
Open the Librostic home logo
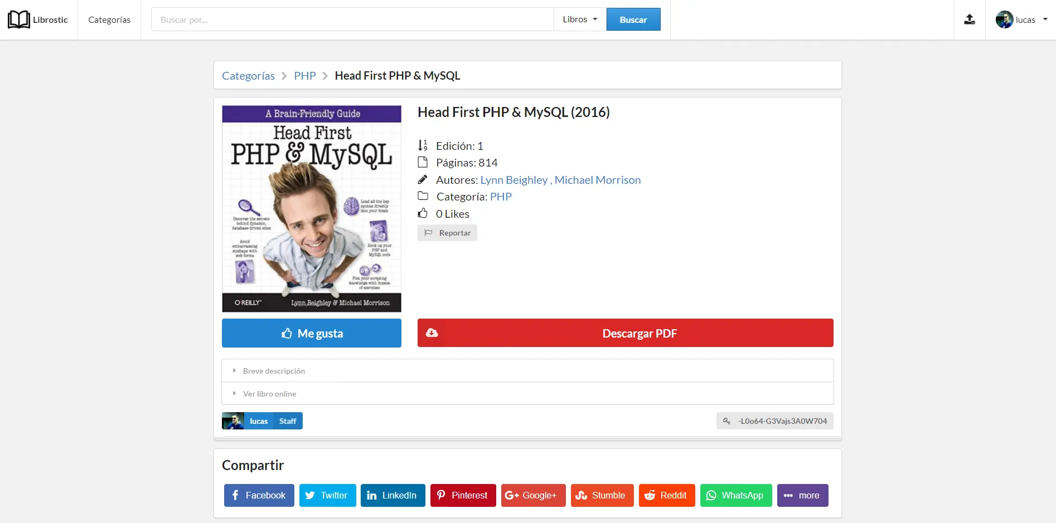coord(38,19)
